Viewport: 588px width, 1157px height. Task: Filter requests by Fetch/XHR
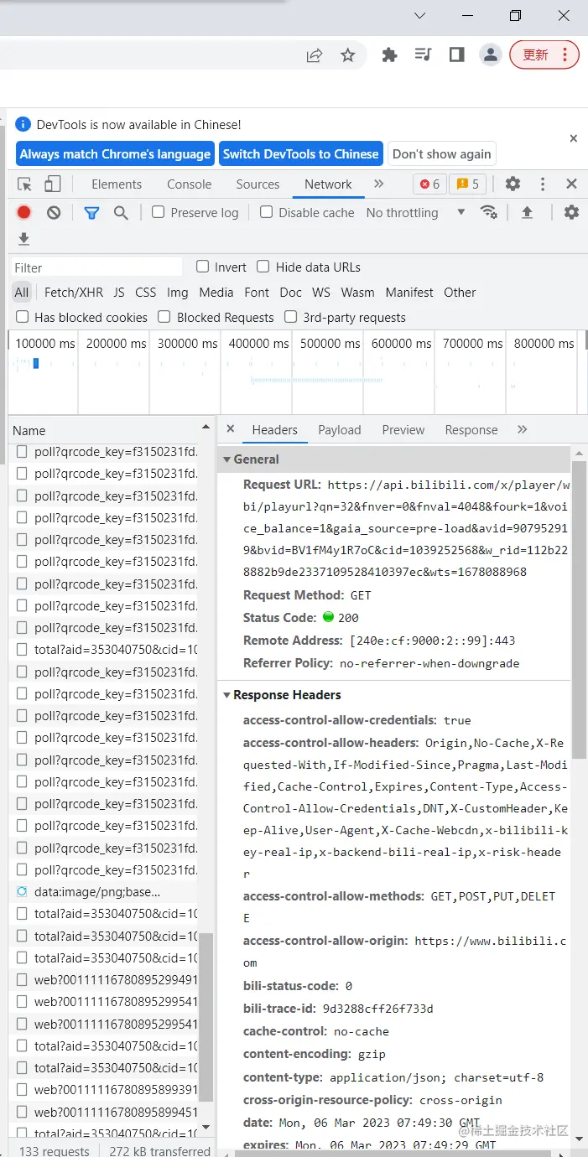[74, 293]
